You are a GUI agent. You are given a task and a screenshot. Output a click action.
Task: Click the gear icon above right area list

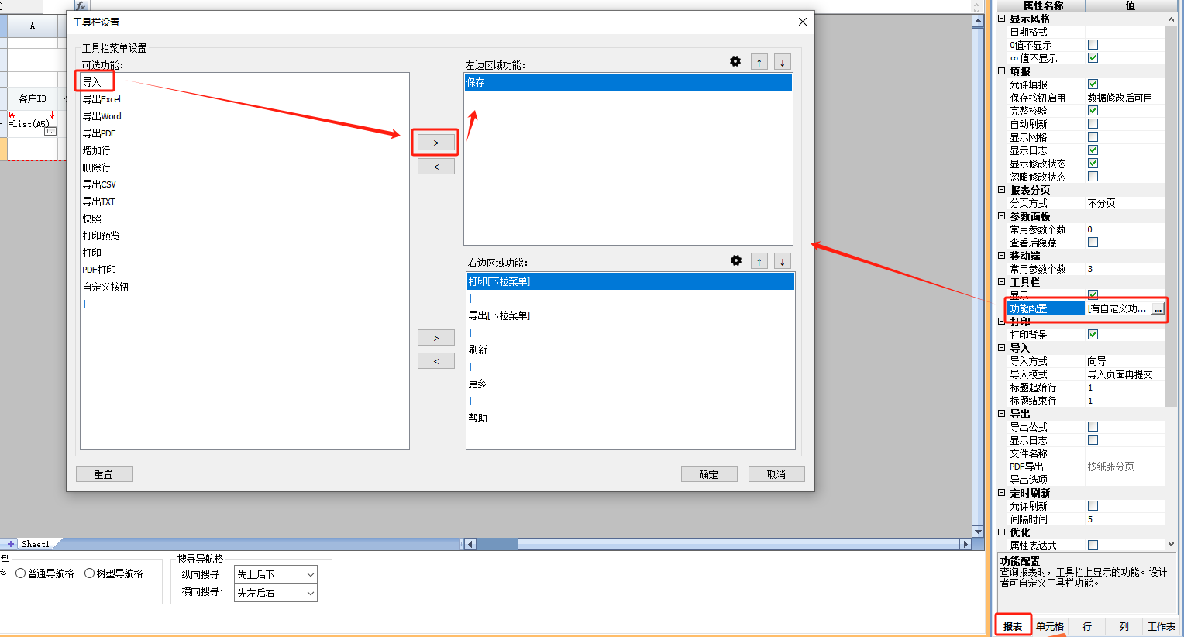pyautogui.click(x=736, y=261)
